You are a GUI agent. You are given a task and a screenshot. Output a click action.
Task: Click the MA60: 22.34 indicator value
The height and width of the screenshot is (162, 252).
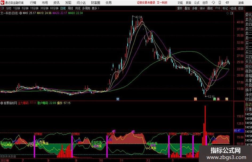coord(75,13)
